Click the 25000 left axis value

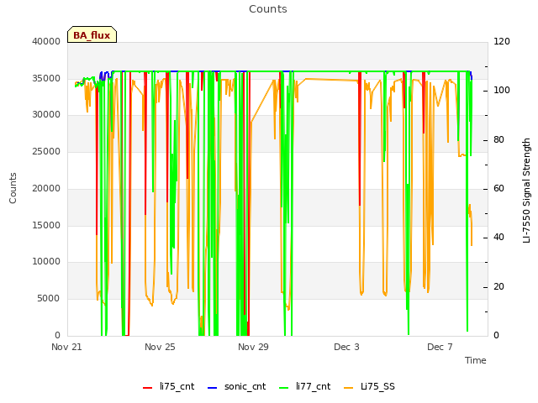click(x=46, y=151)
